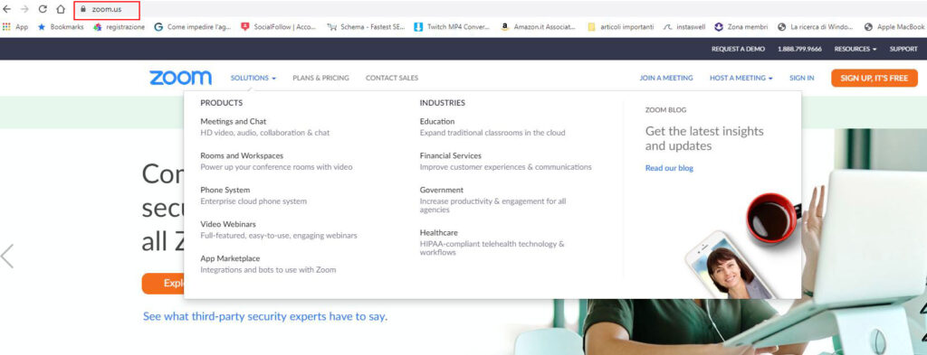Click phone video call image in menu
Image resolution: width=927 pixels, height=355 pixels.
click(731, 264)
